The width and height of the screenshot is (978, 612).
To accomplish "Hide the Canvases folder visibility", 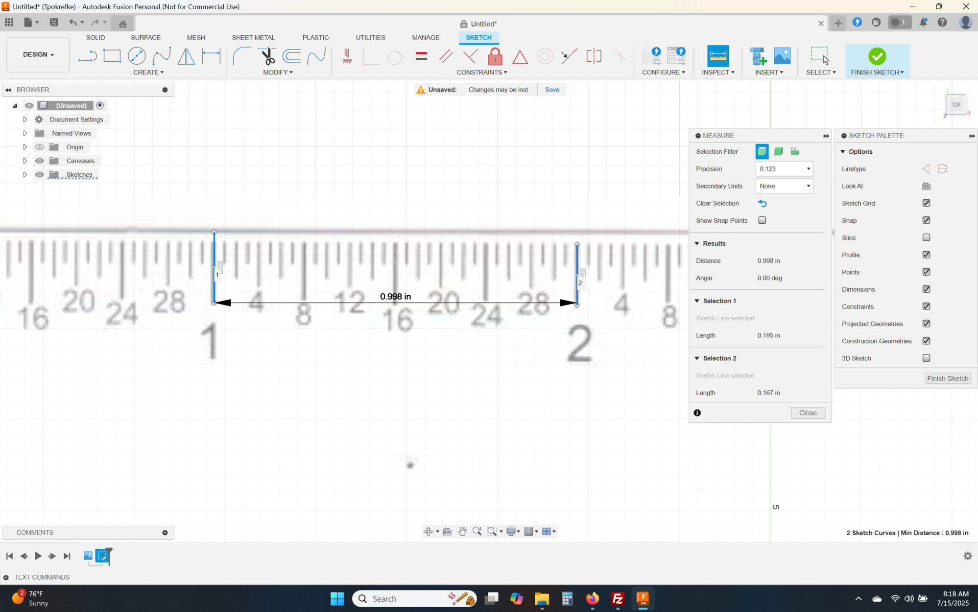I will pyautogui.click(x=40, y=161).
